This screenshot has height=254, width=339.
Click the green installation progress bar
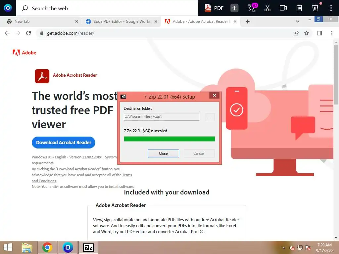(x=169, y=139)
